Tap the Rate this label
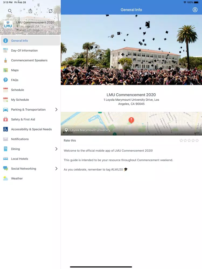Image resolution: width=202 pixels, height=269 pixels. tap(70, 140)
